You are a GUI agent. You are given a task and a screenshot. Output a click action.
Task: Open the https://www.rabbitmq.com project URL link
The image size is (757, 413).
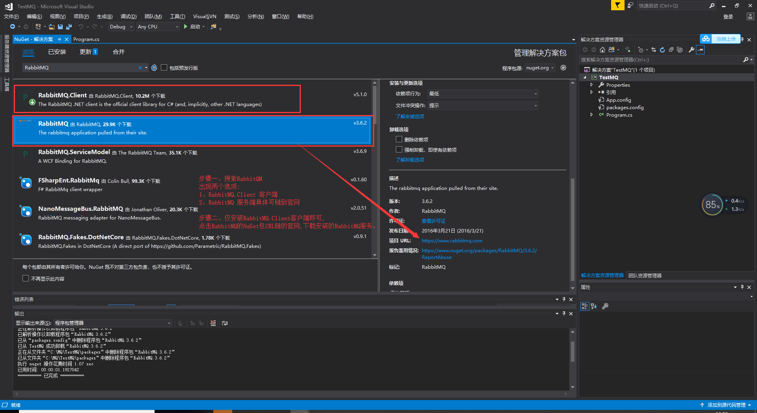pyautogui.click(x=452, y=241)
